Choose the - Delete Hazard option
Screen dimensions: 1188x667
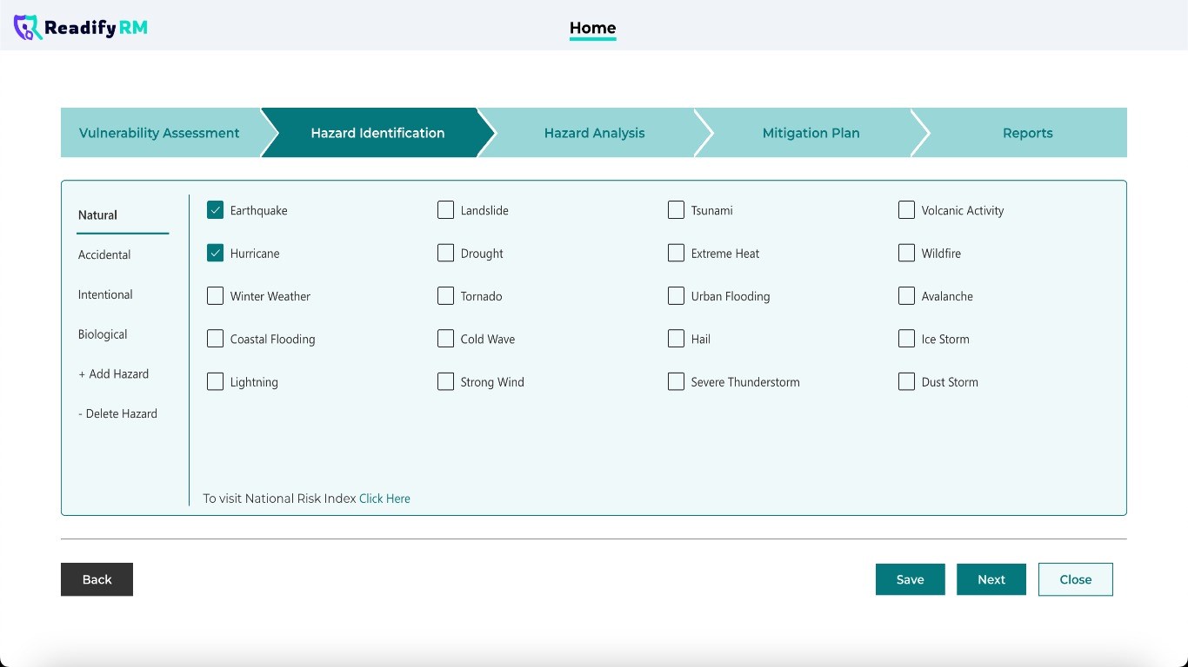pyautogui.click(x=117, y=414)
